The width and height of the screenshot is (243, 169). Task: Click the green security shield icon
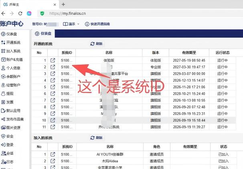[42, 14]
